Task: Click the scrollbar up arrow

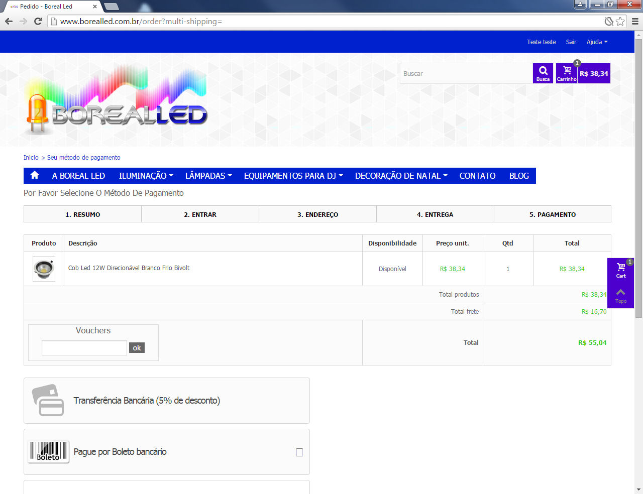Action: tap(638, 35)
